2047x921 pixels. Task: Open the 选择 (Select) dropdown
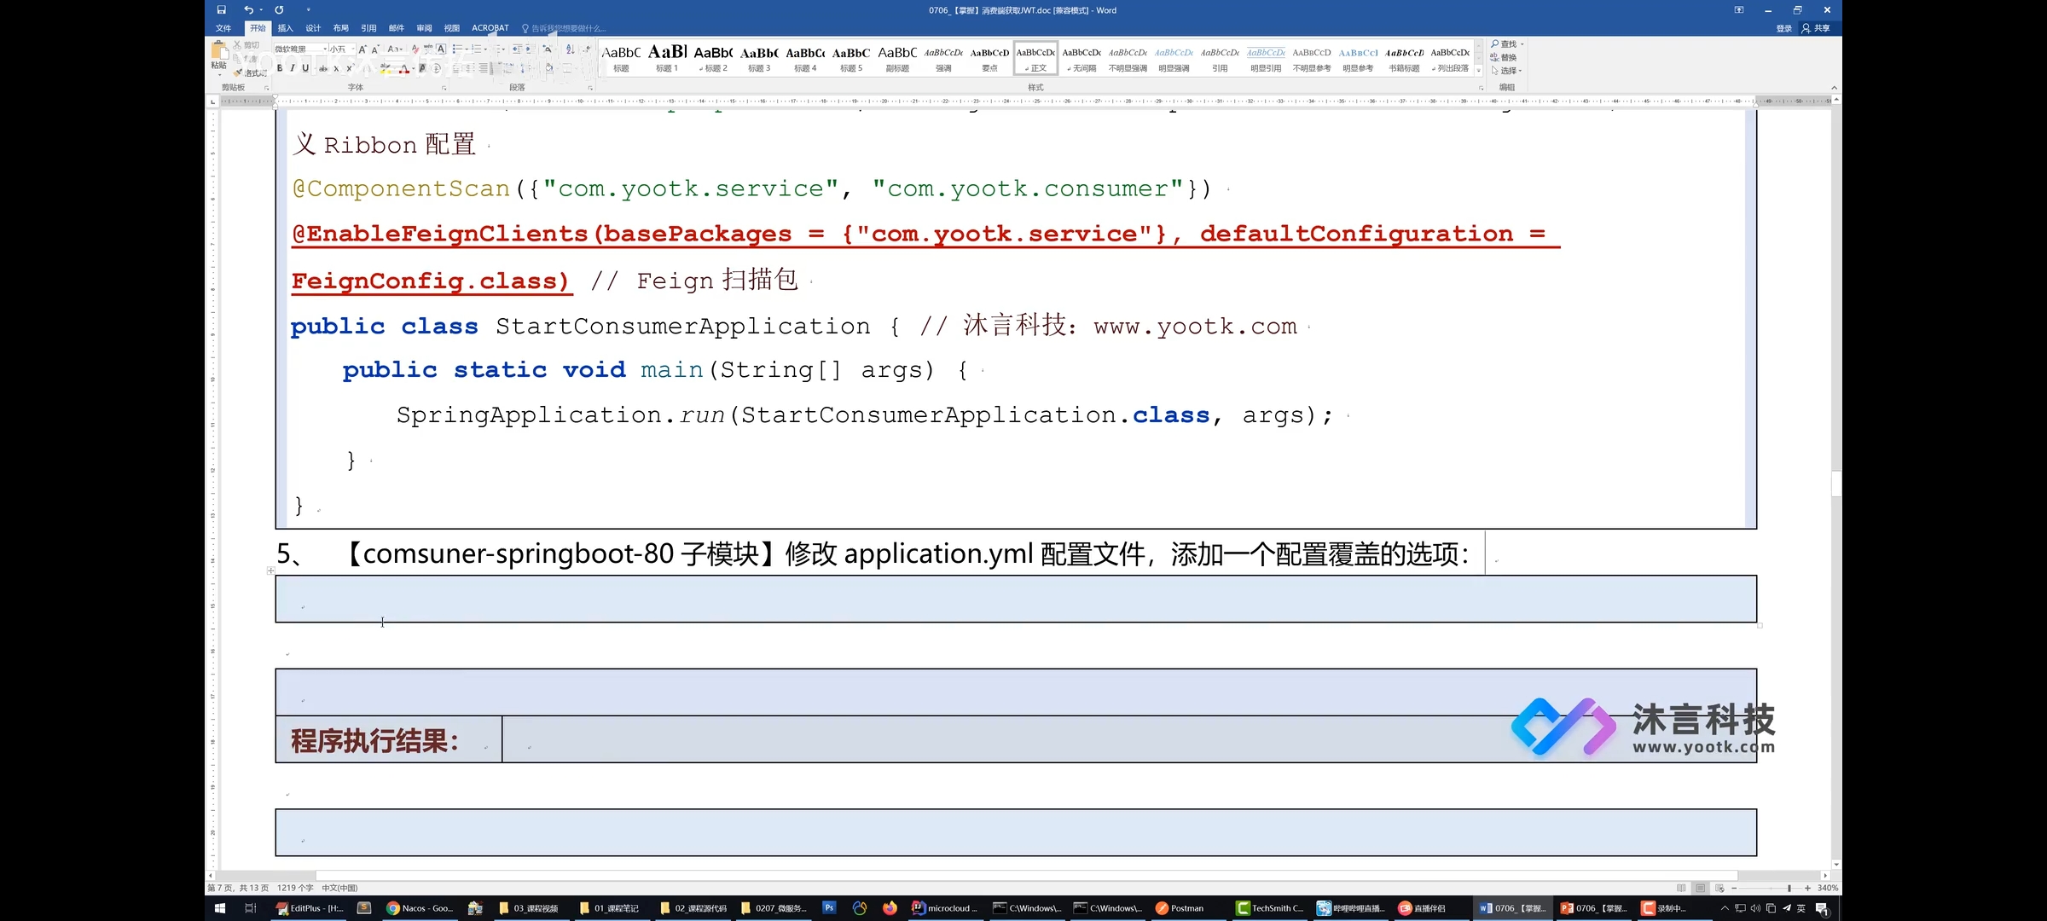pyautogui.click(x=1506, y=71)
